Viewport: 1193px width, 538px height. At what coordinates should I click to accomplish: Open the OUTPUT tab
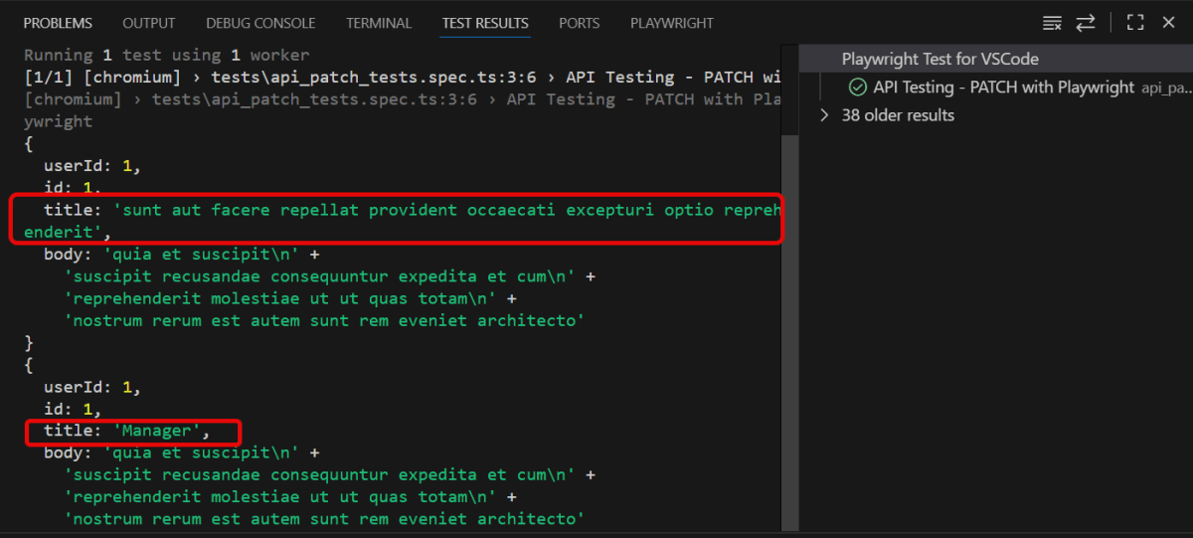pos(148,23)
